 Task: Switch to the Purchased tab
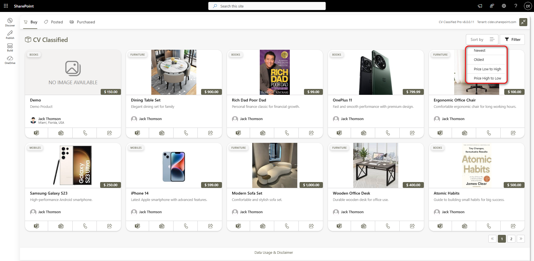tap(82, 22)
